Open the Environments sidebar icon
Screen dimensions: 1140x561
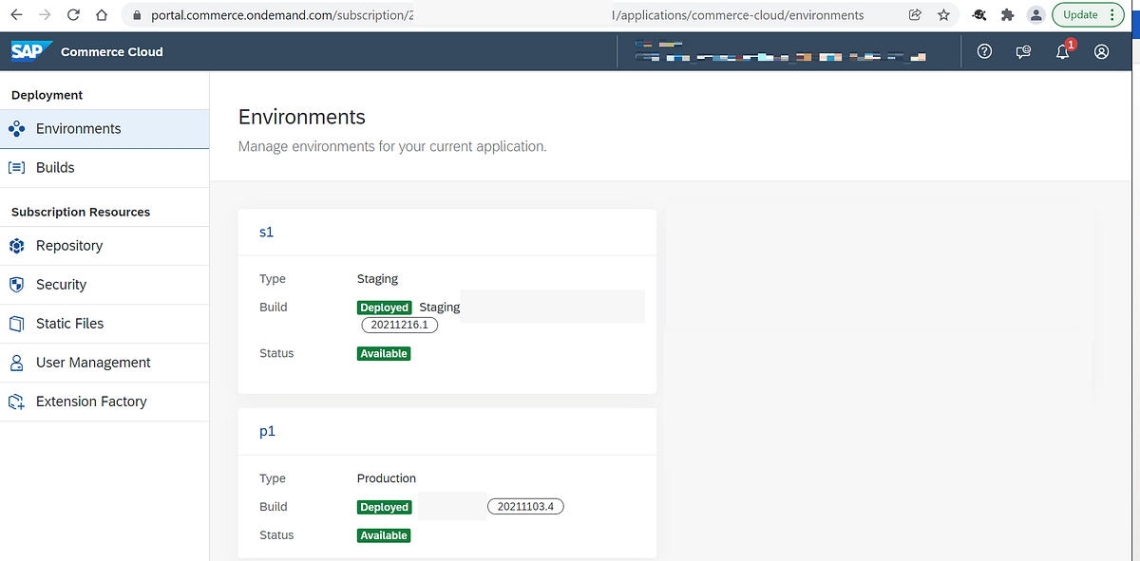click(x=18, y=128)
